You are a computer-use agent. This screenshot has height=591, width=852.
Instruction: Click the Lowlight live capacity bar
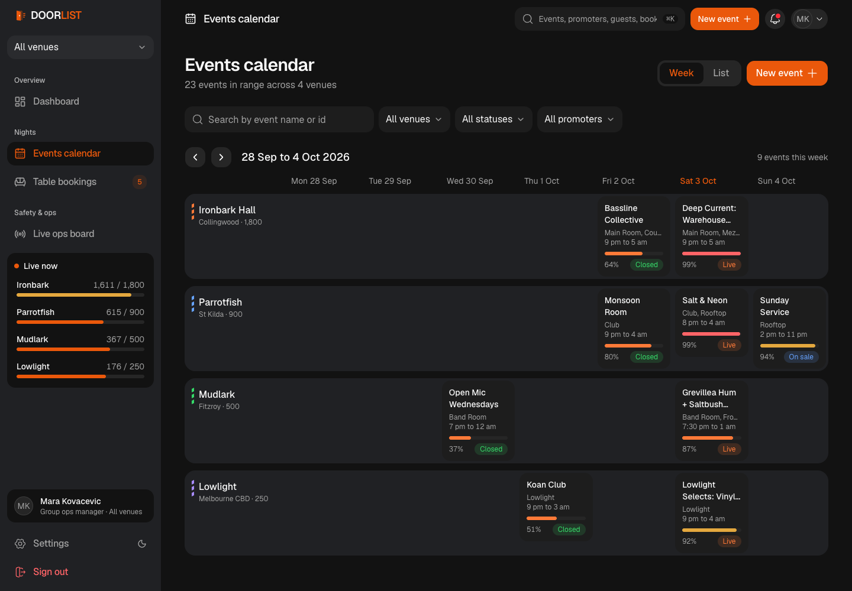coord(80,376)
